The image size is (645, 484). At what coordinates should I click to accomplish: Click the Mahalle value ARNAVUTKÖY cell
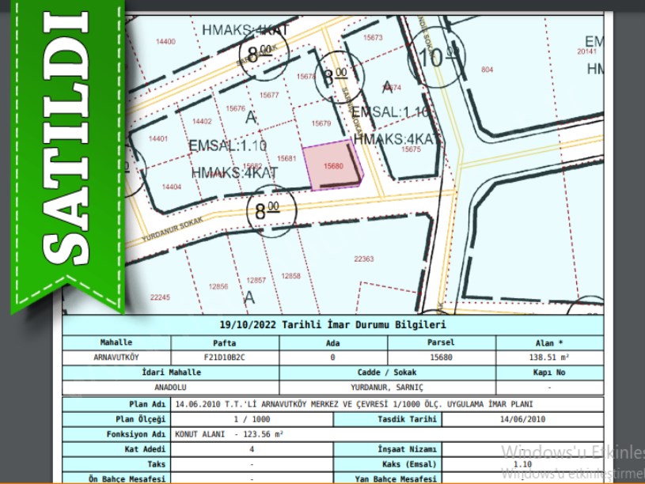(116, 357)
